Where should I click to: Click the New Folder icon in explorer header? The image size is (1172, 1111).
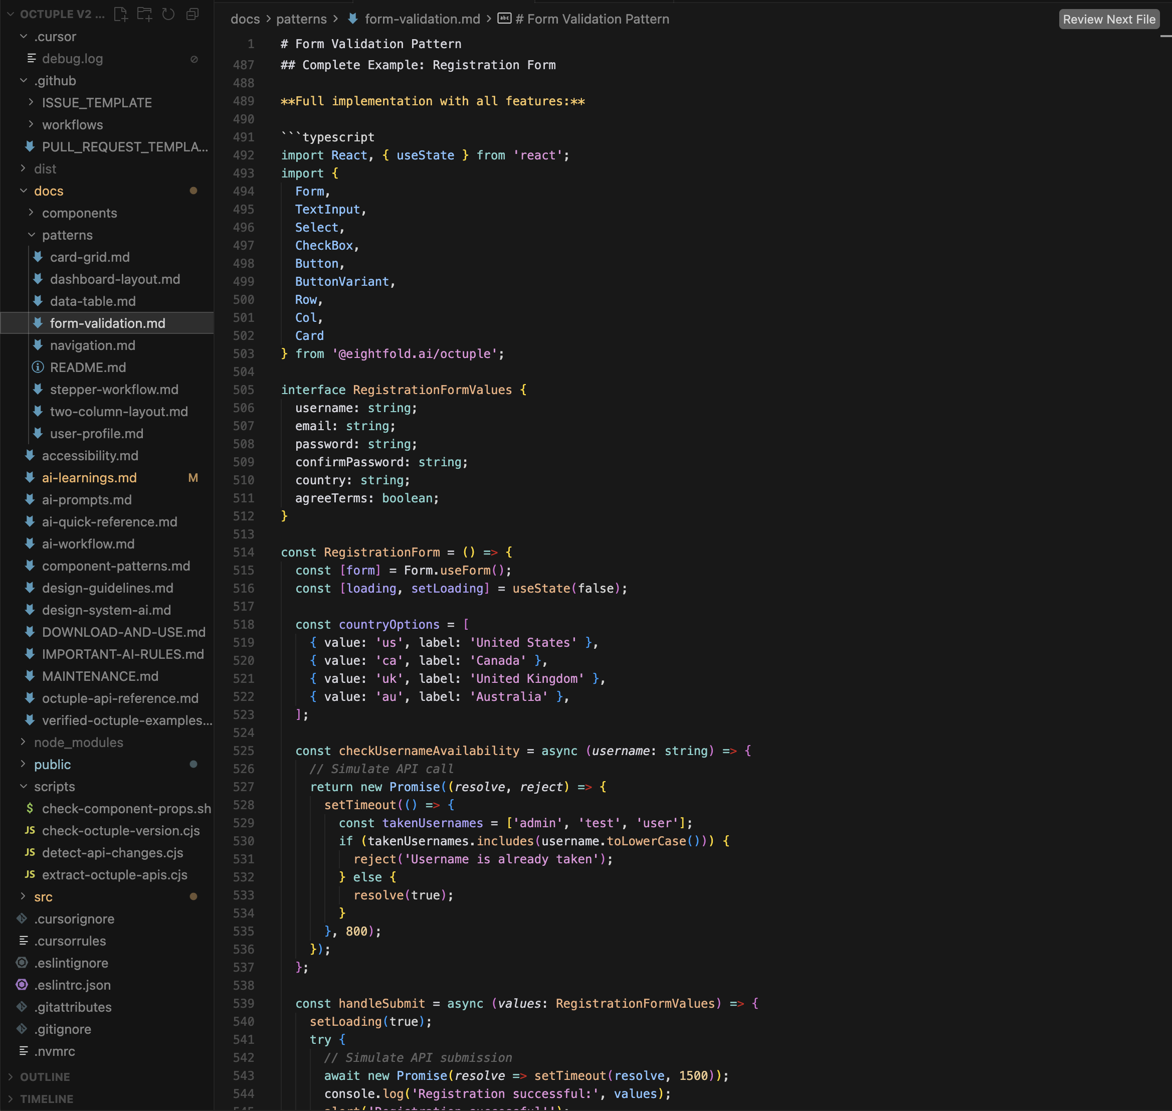tap(144, 14)
